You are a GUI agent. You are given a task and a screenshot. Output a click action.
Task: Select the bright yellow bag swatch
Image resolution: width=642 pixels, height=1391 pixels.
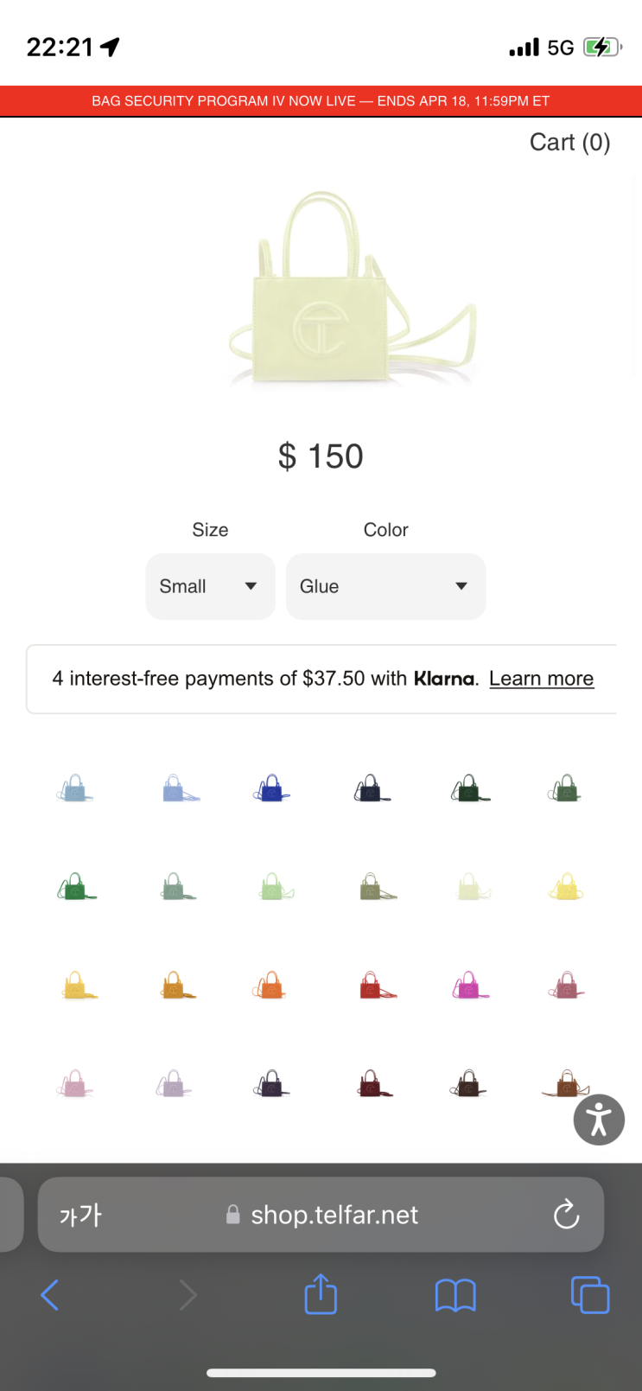pyautogui.click(x=566, y=887)
